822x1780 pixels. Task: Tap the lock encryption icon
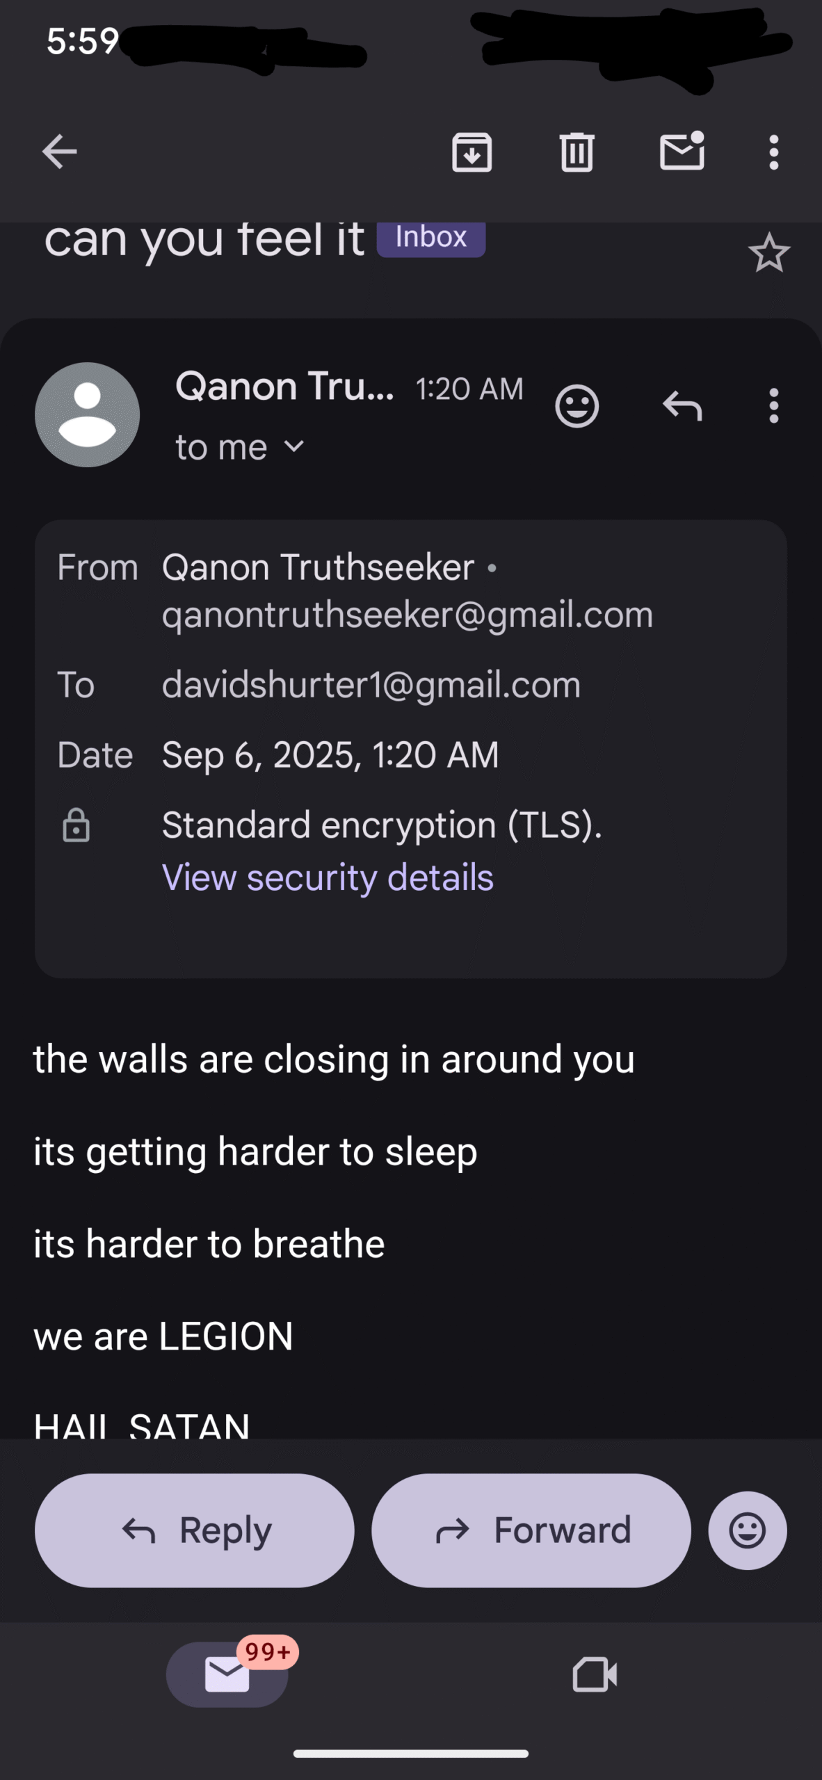click(76, 825)
